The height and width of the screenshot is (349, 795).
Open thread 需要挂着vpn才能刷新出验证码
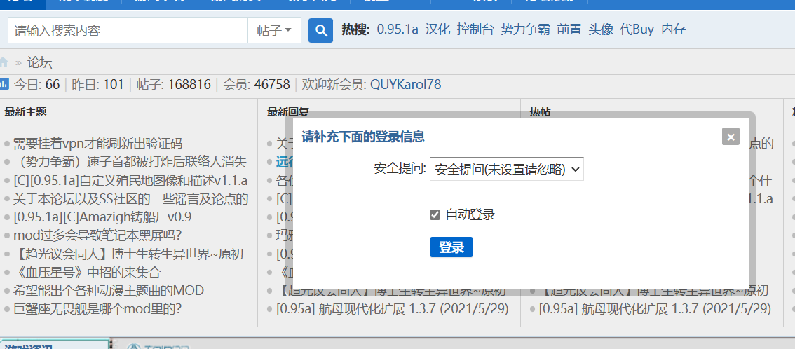click(97, 144)
